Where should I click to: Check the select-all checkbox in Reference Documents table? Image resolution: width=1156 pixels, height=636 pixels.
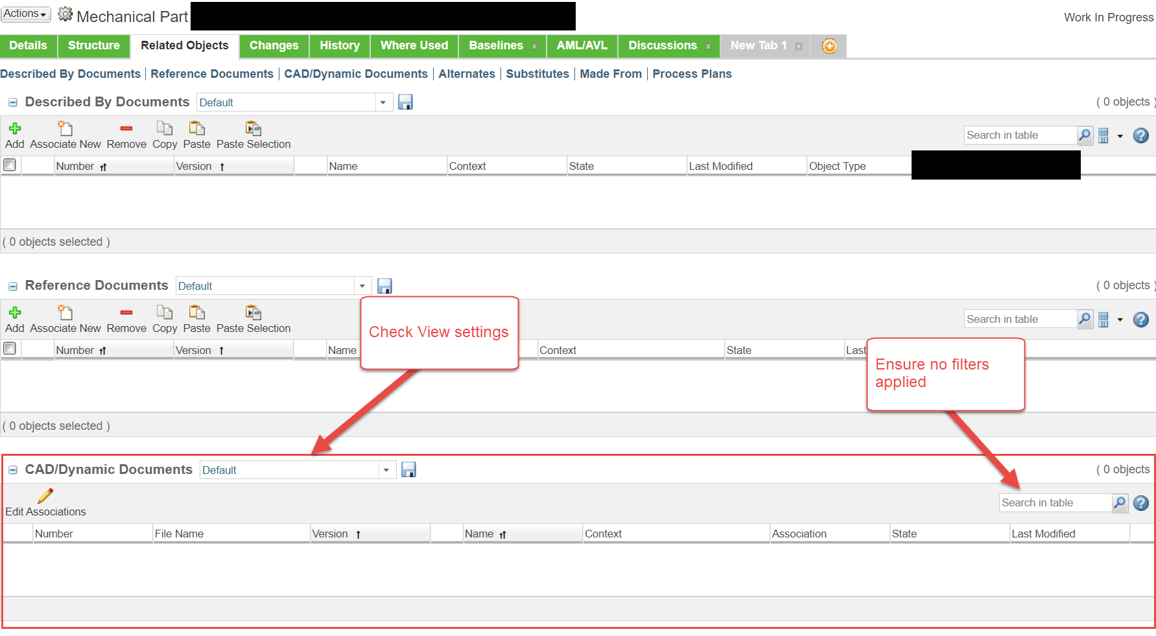point(10,348)
